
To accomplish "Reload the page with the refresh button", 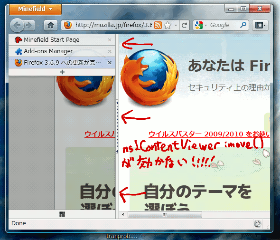I will 184,25.
